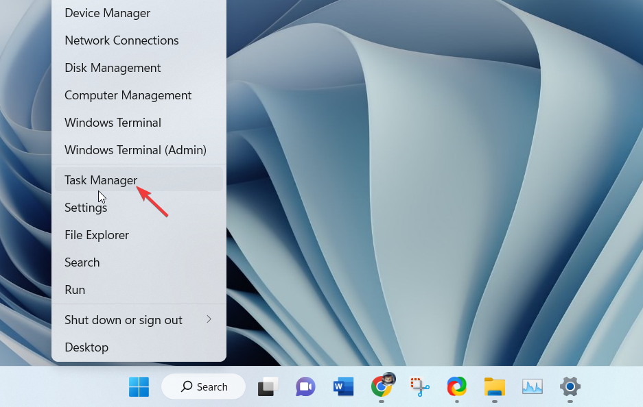This screenshot has width=643, height=407.
Task: Open the Task Manager taskbar icon
Action: pyautogui.click(x=533, y=386)
